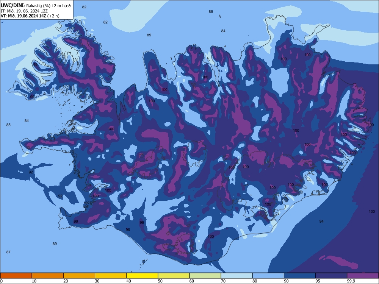Viewport: 379px width, 284px height.
Task: Click the legend tick label '10'
Action: tap(34, 281)
